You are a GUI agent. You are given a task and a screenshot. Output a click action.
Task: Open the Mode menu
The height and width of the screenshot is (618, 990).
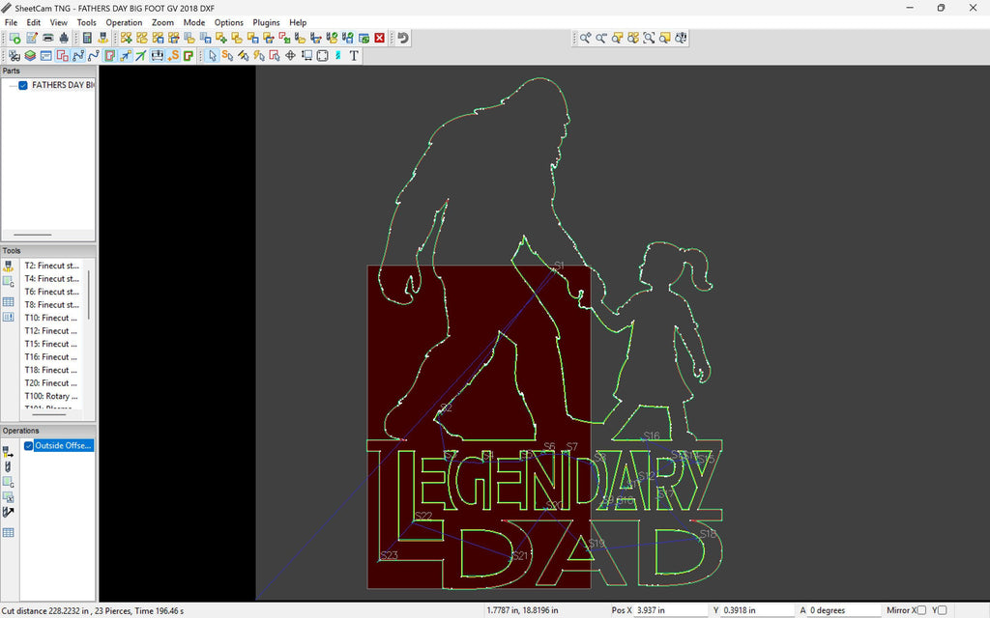pos(193,22)
